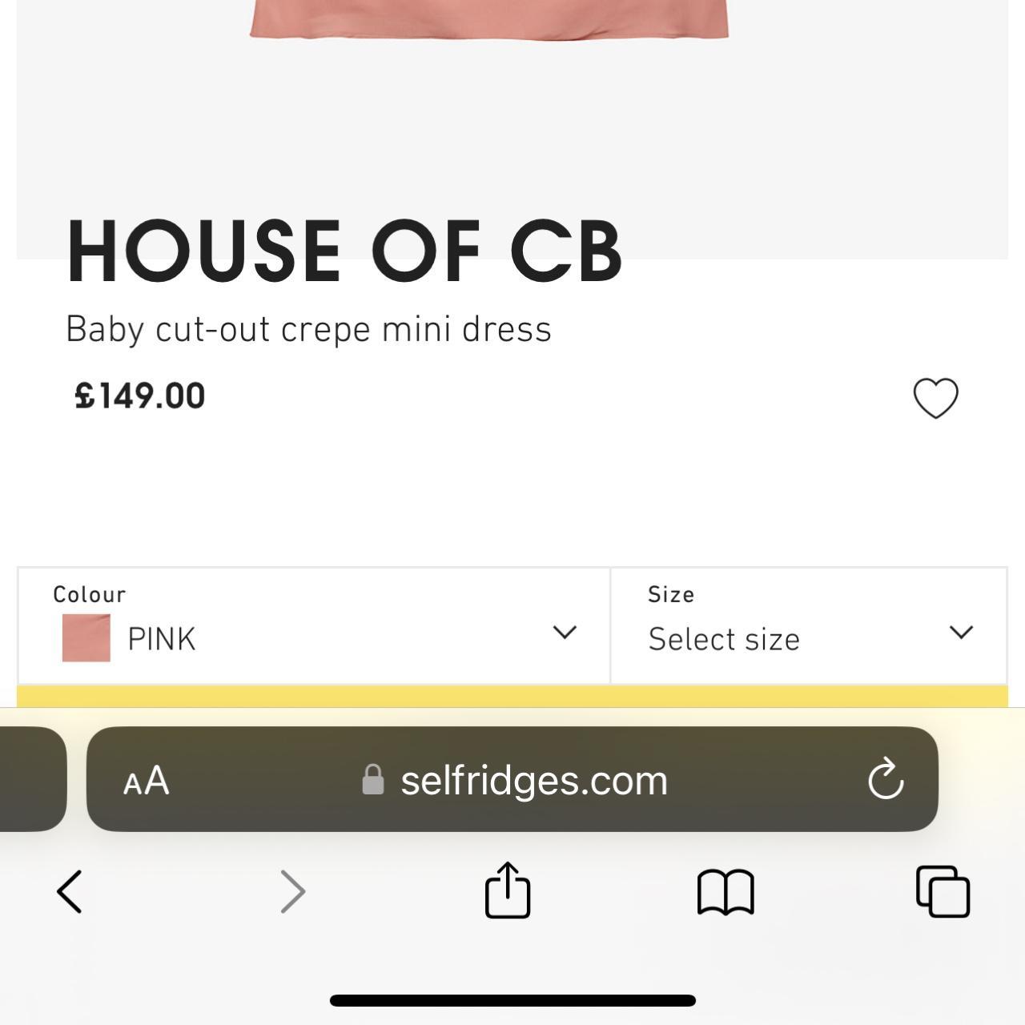
Task: Tap the padlock icon in the address bar
Action: (373, 779)
